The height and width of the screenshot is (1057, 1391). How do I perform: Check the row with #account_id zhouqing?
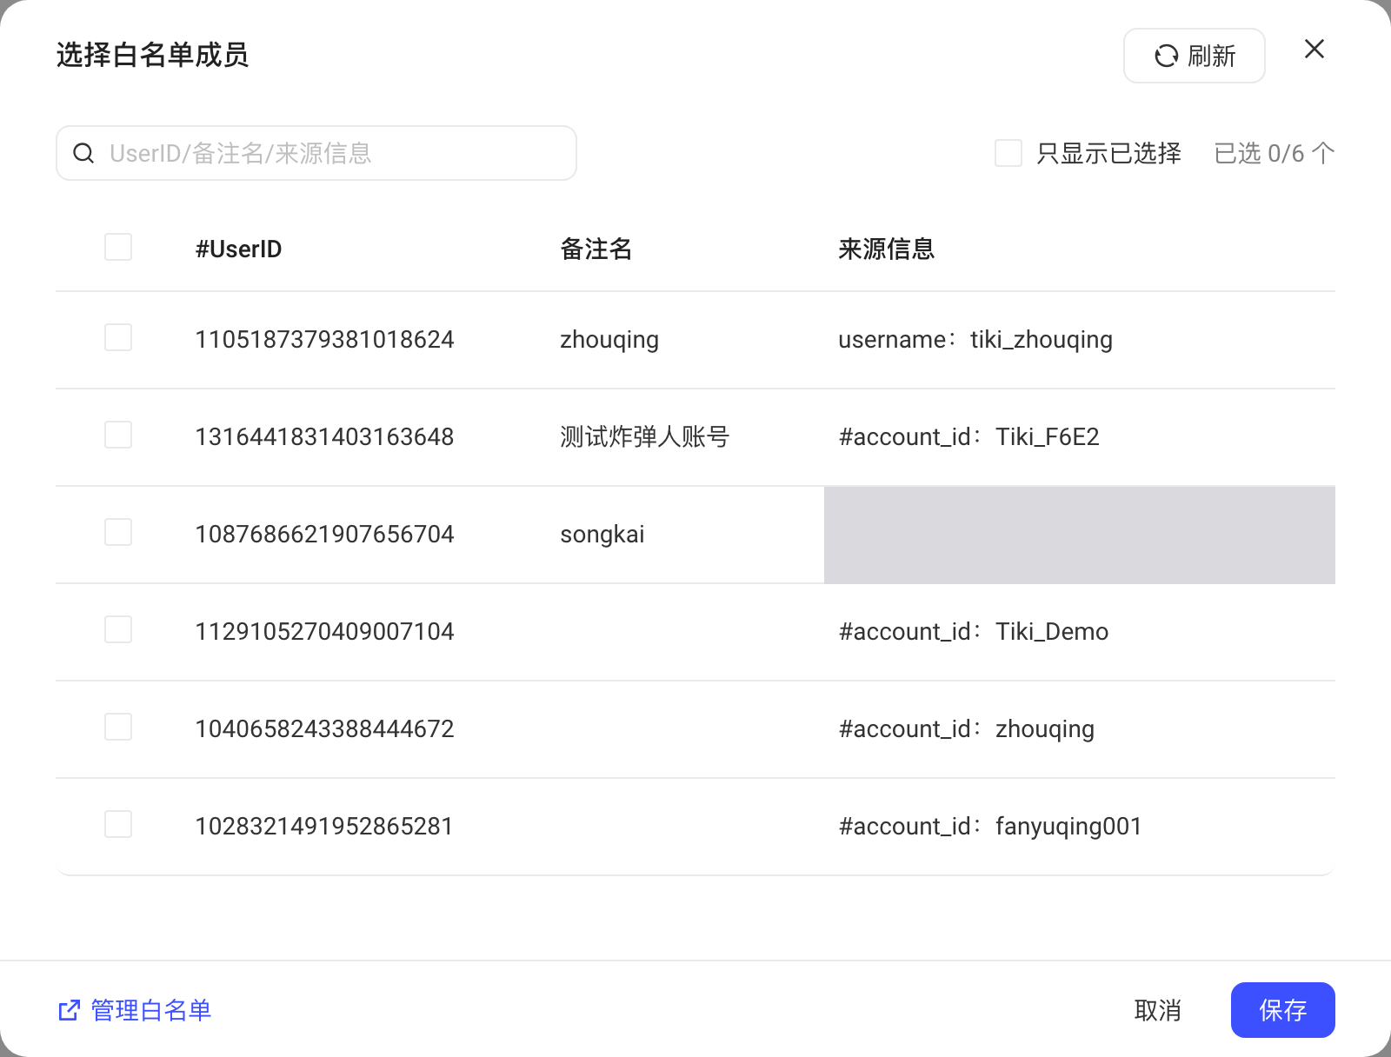[x=118, y=727]
